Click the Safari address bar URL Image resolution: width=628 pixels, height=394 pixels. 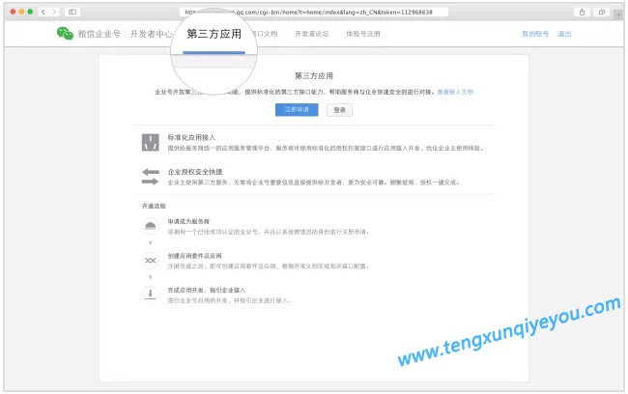tap(314, 12)
